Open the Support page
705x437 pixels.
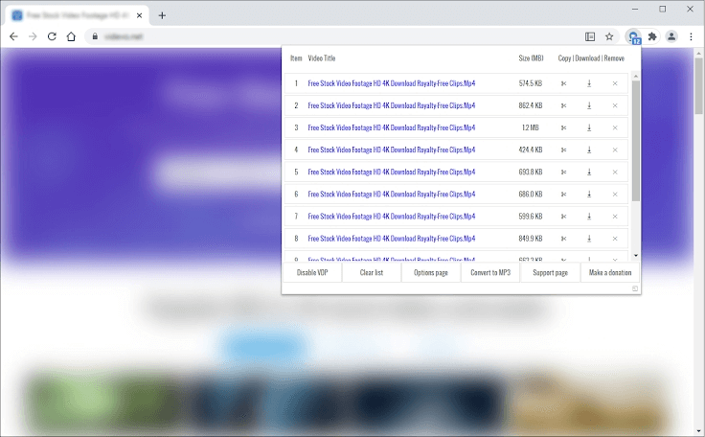tap(551, 273)
